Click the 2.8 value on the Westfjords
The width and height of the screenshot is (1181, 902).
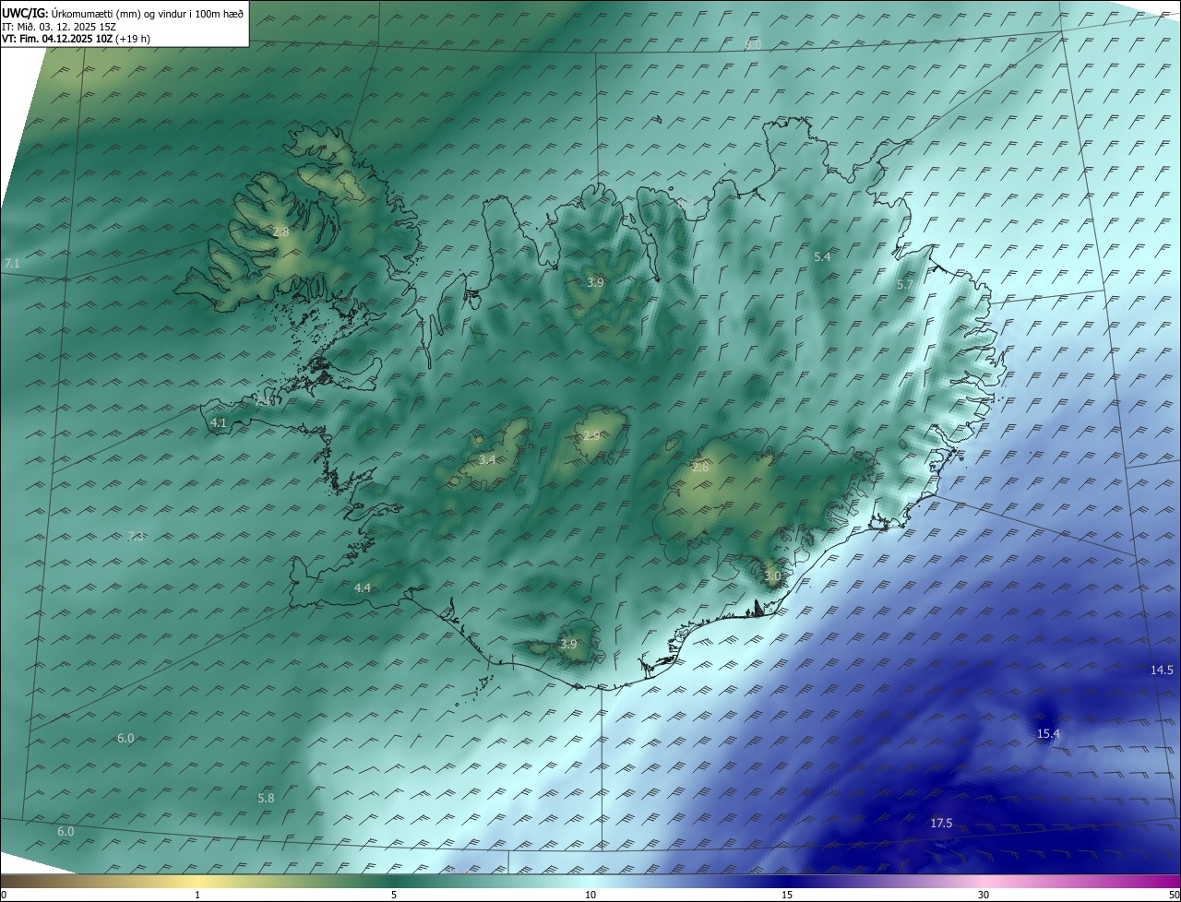coord(281,232)
